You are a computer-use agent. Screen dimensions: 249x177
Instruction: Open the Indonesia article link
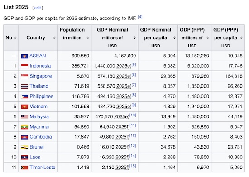coord(40,66)
